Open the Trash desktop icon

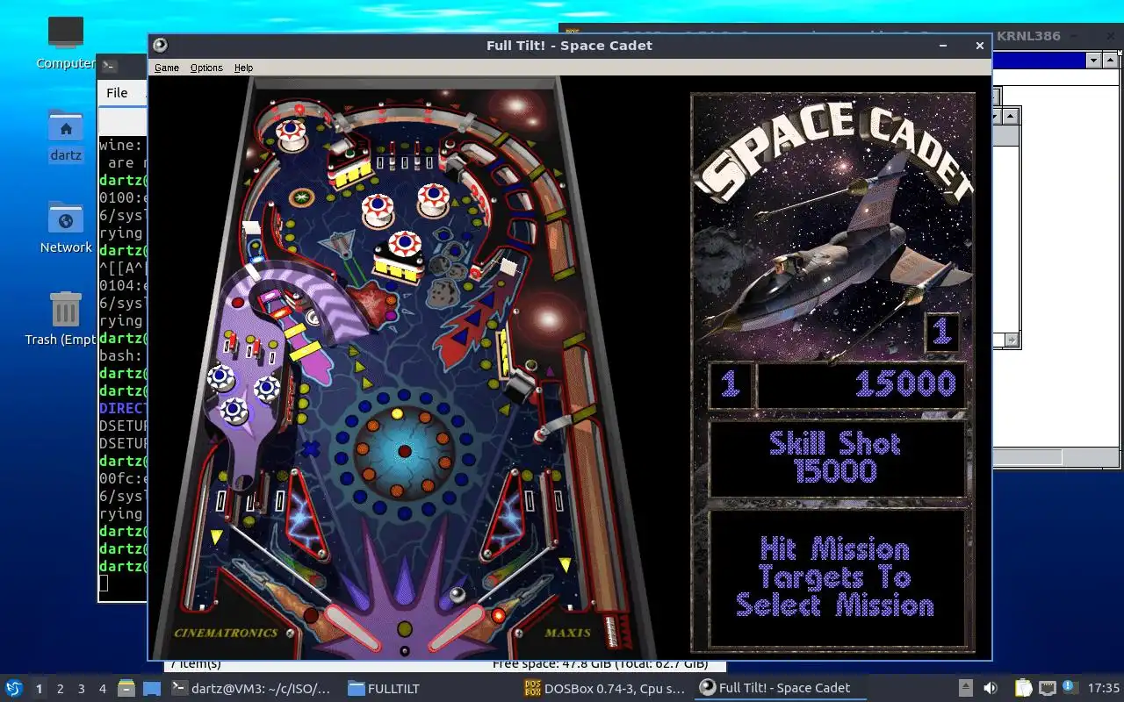(x=66, y=320)
